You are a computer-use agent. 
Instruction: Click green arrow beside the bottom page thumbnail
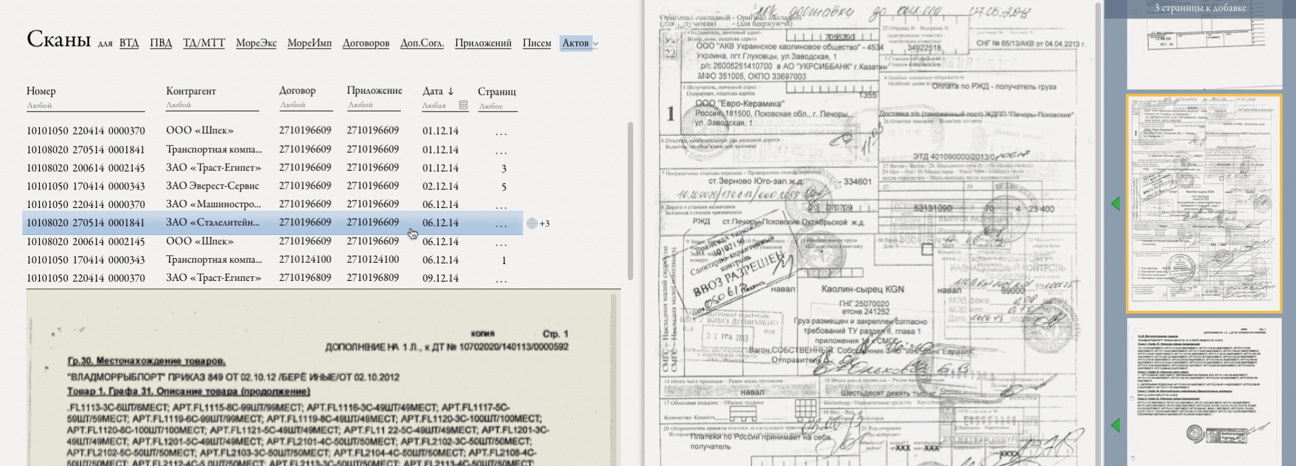1115,425
